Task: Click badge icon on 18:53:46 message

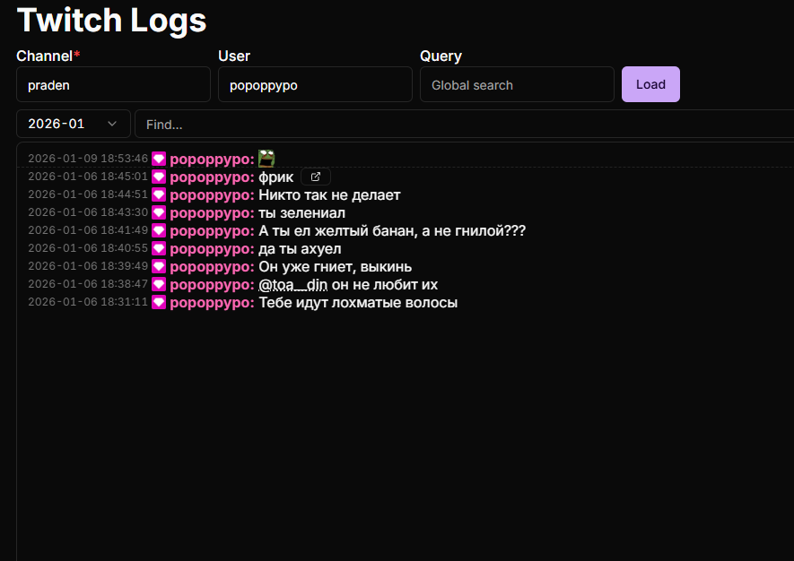Action: pos(159,159)
